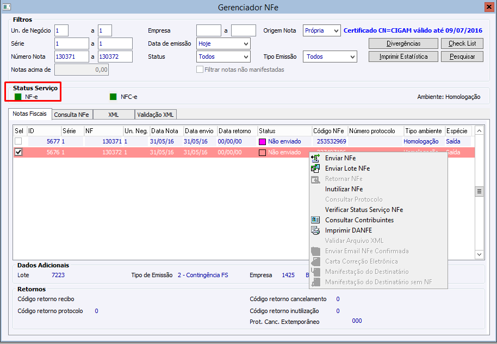This screenshot has width=497, height=344.
Task: Click the Tipo ambiente column header
Action: click(x=425, y=131)
